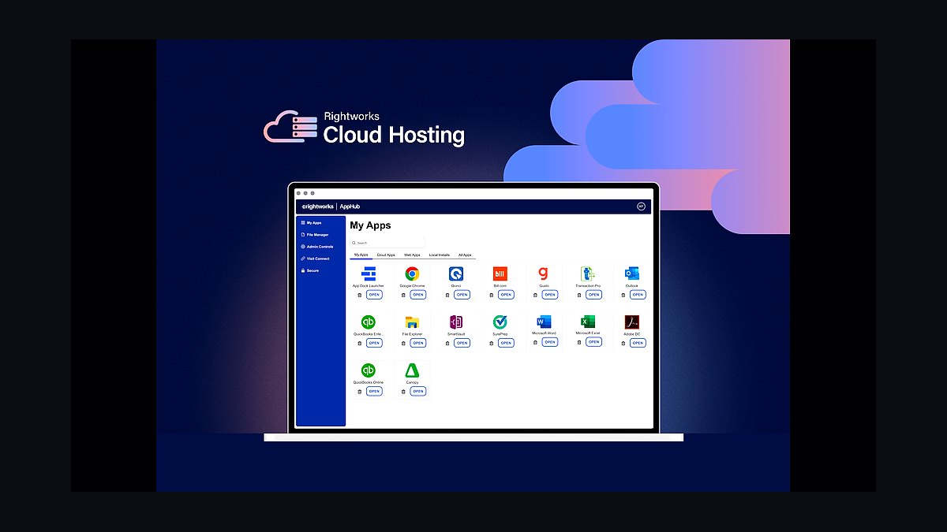The width and height of the screenshot is (947, 532).
Task: Click the Bill.com app icon
Action: [500, 273]
